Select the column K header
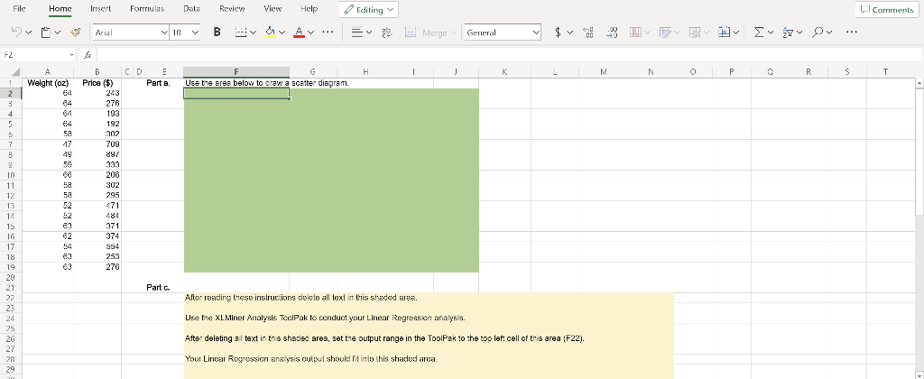924x379 pixels. (x=504, y=72)
